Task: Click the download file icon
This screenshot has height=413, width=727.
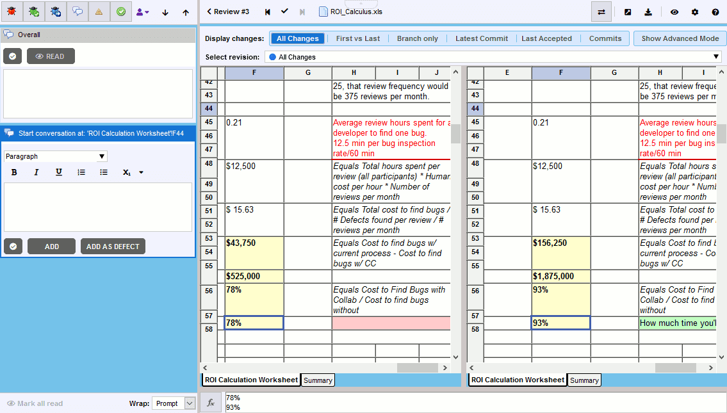Action: point(648,12)
